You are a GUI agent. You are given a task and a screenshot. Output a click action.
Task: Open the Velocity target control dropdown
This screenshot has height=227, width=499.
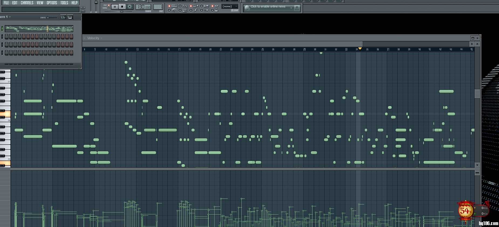95,38
